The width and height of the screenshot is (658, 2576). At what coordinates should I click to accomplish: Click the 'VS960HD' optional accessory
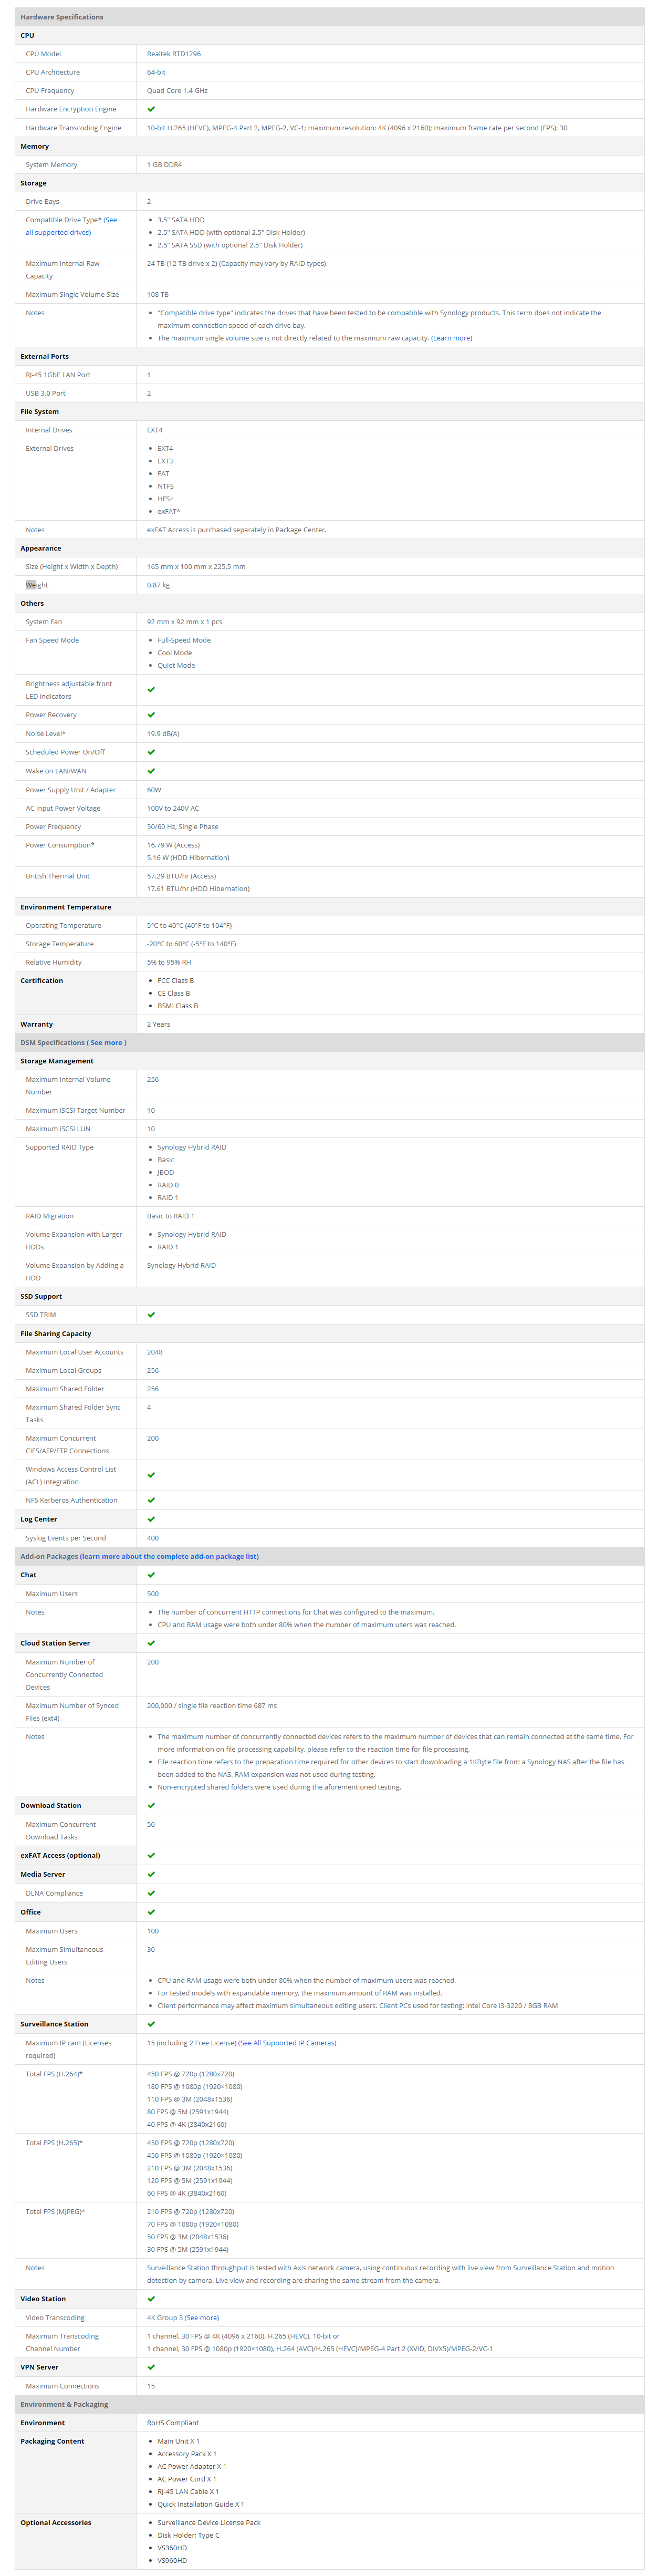[172, 2560]
